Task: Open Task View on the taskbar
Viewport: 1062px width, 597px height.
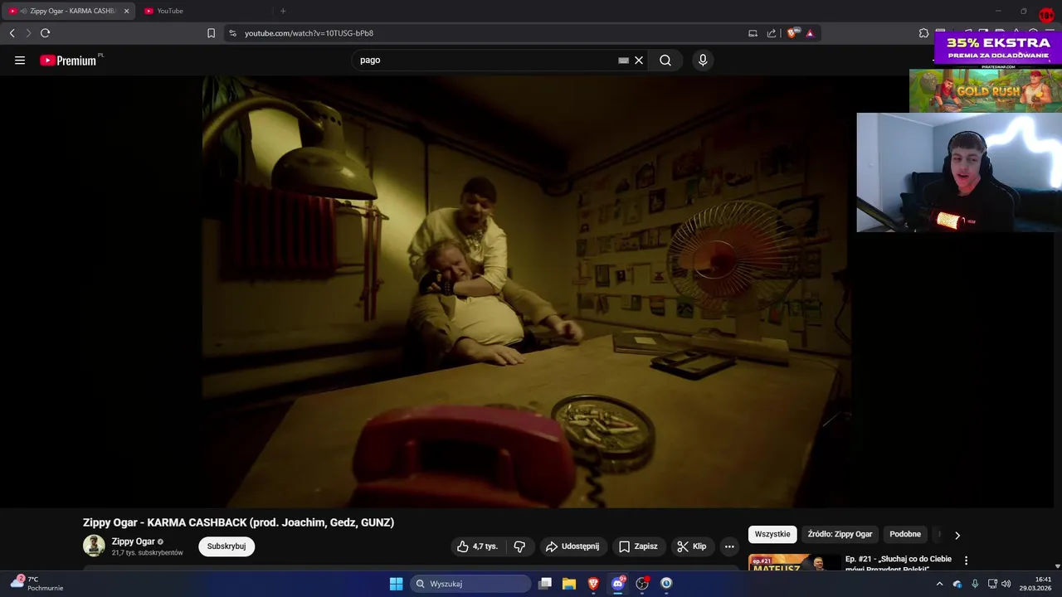Action: [x=545, y=584]
